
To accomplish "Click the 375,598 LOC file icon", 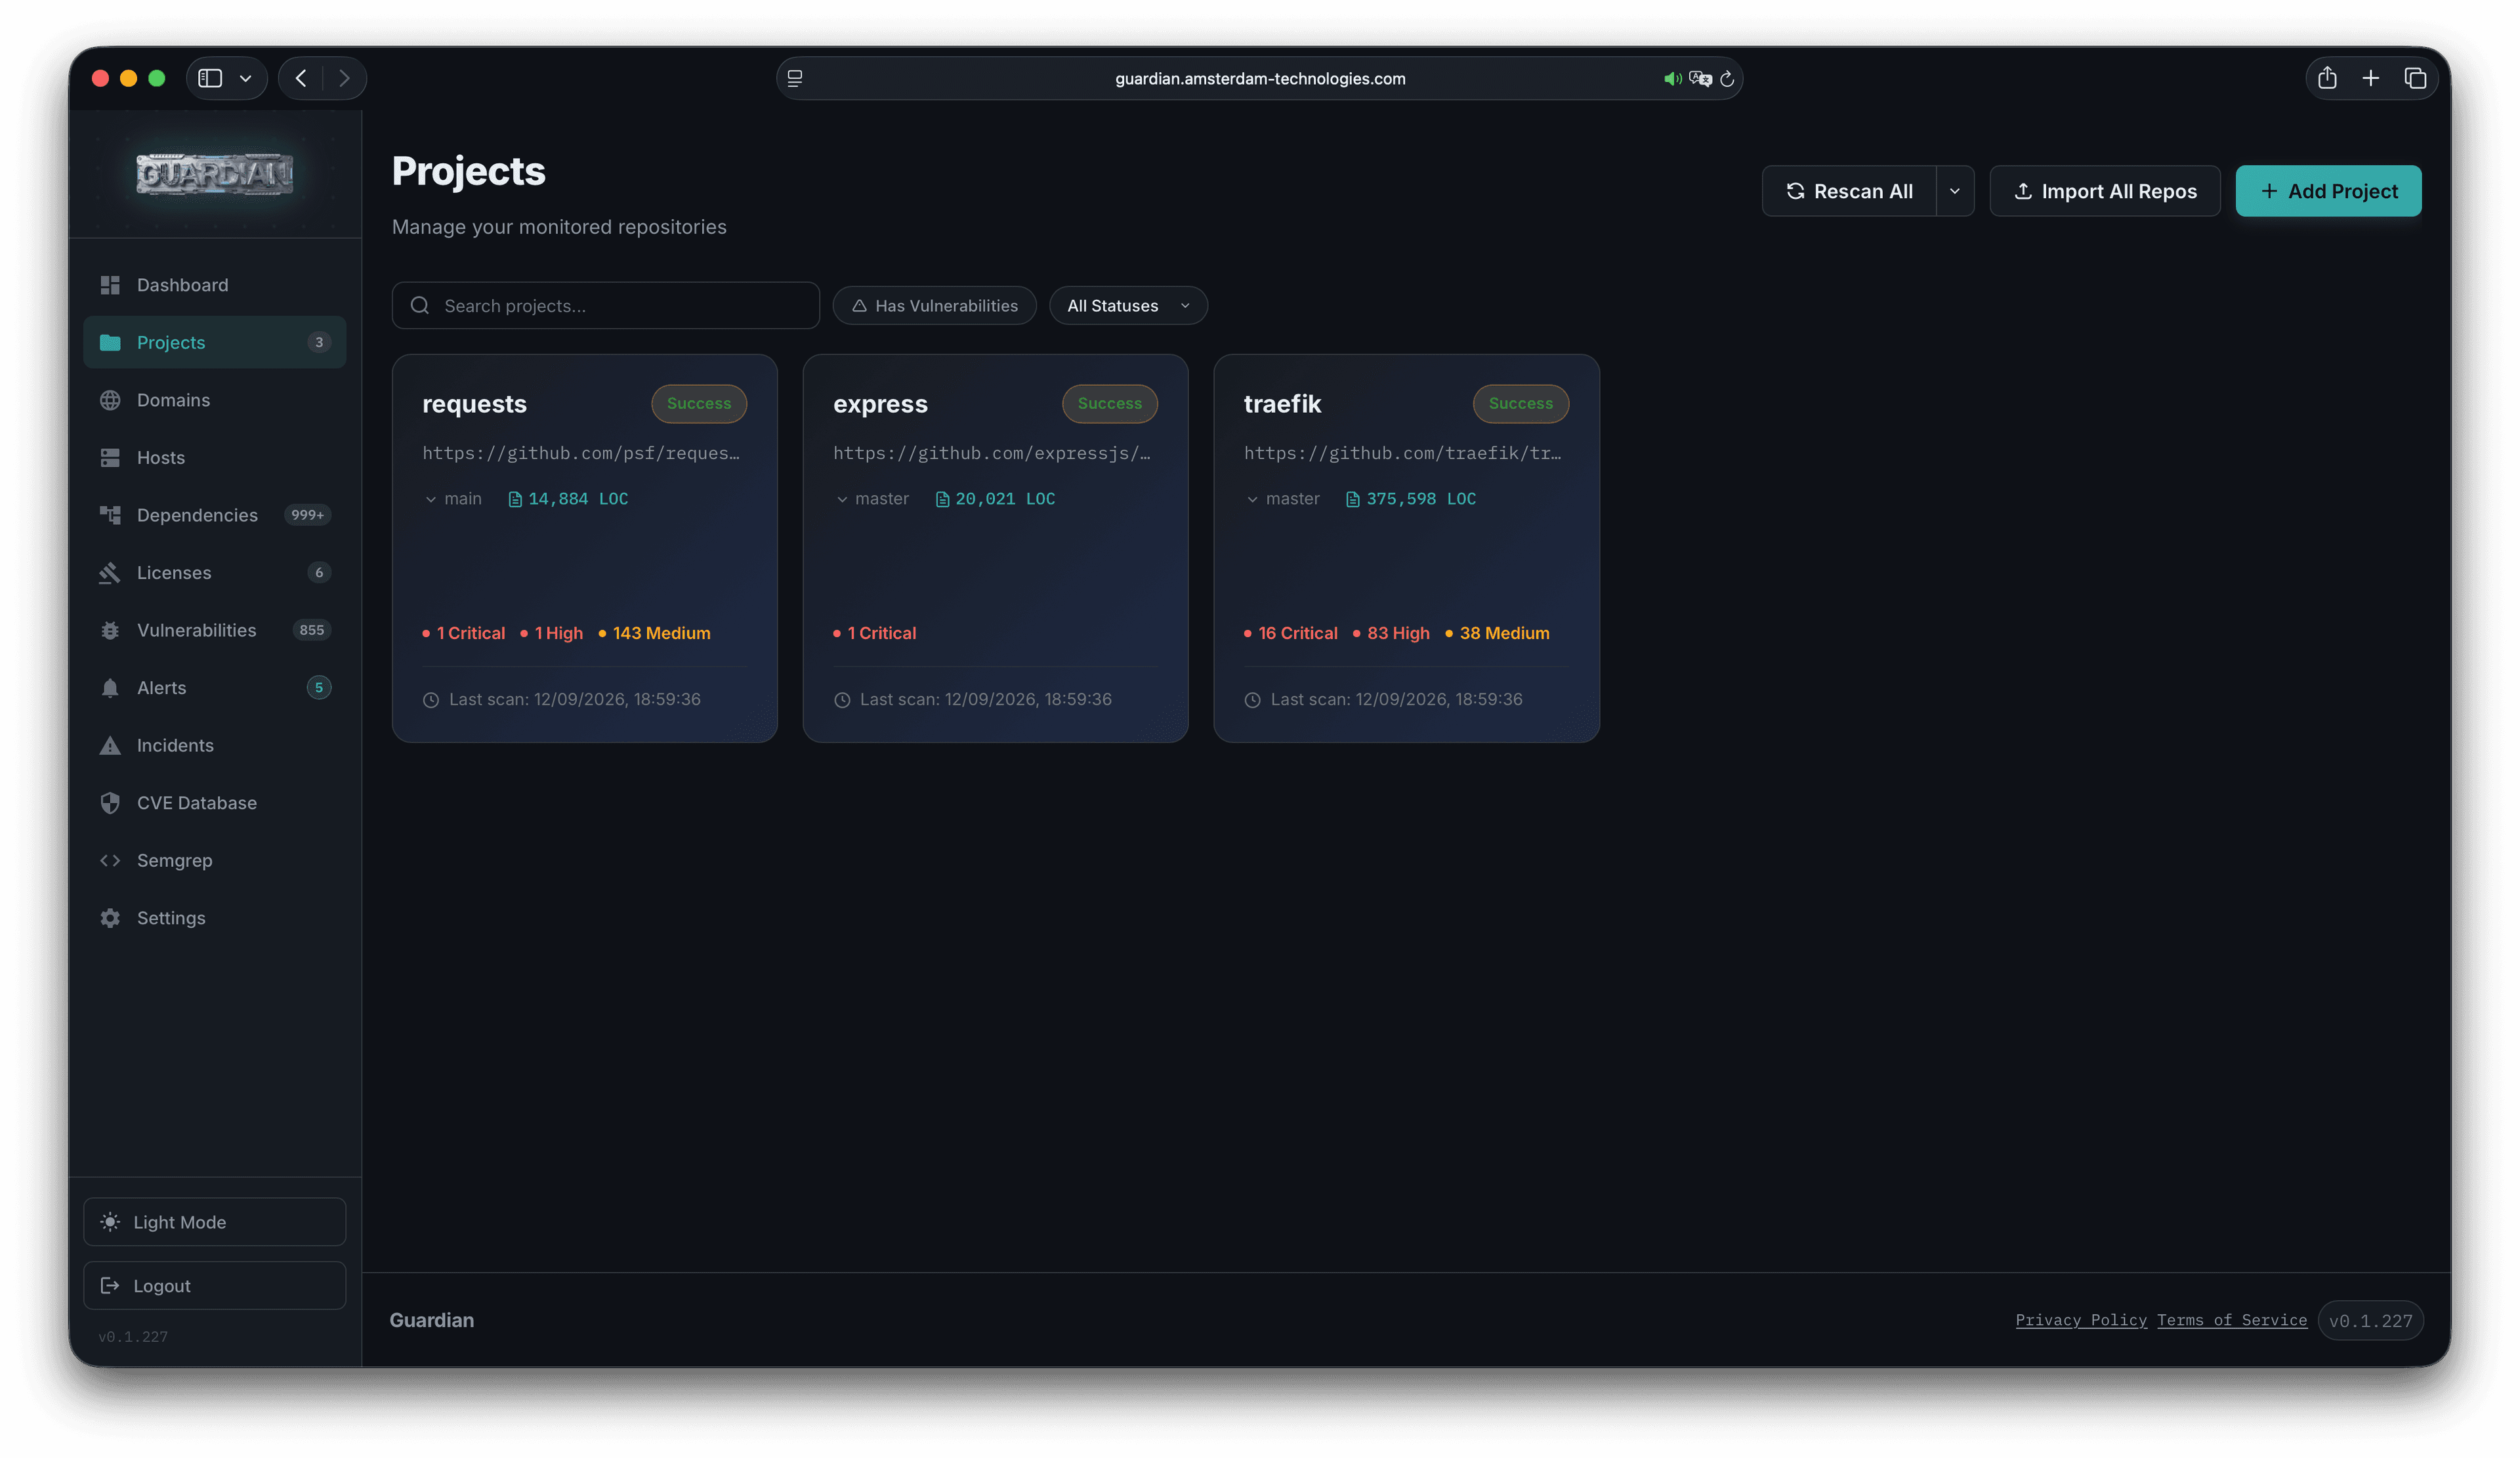I will (1353, 499).
